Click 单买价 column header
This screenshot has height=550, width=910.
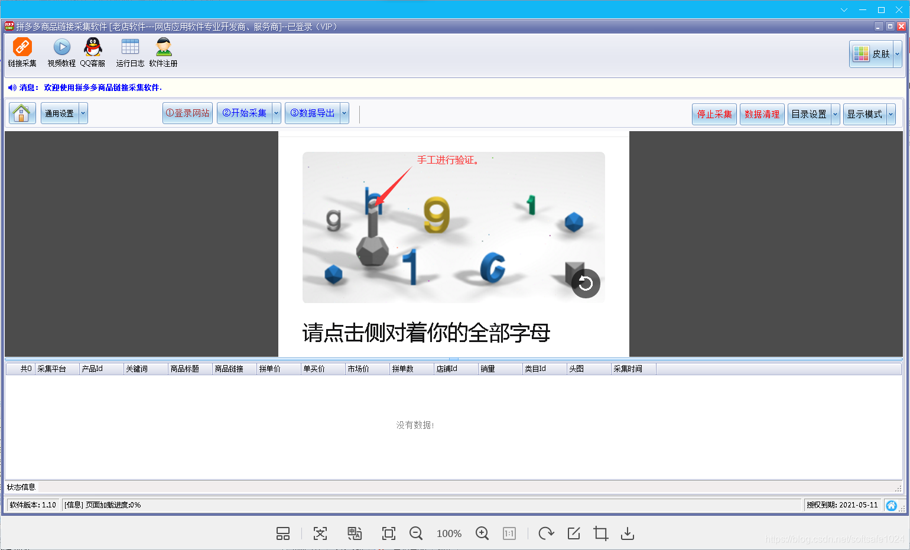(323, 369)
